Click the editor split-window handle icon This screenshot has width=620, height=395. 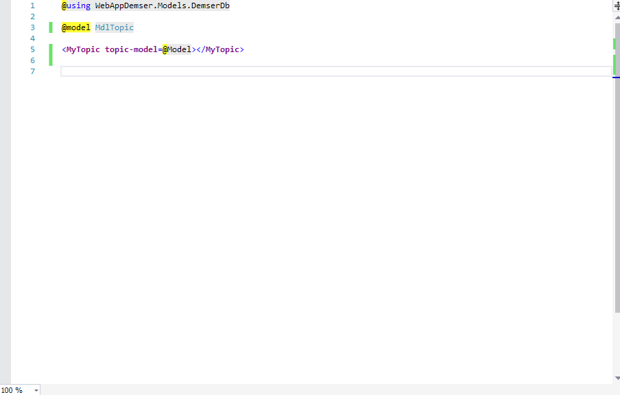pos(617,6)
